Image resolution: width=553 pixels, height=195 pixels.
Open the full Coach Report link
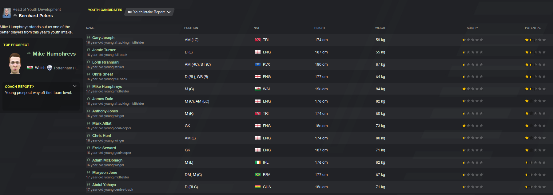19,87
